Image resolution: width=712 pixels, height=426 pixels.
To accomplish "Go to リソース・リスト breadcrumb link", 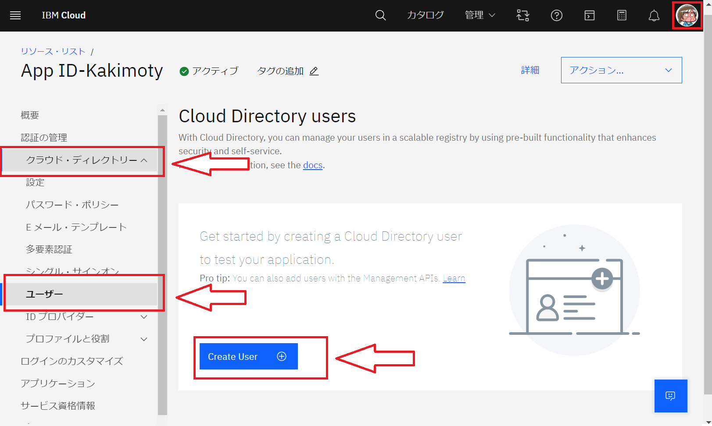I will point(53,51).
